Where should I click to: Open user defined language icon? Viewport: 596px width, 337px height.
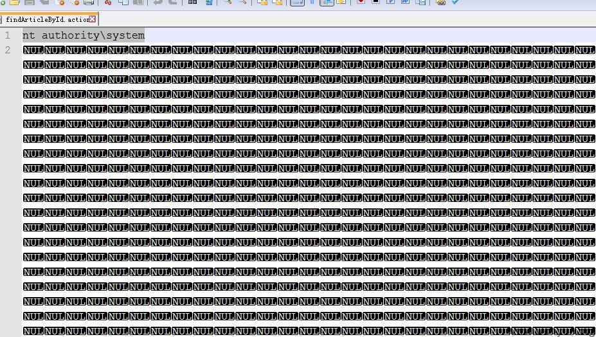pos(341,2)
